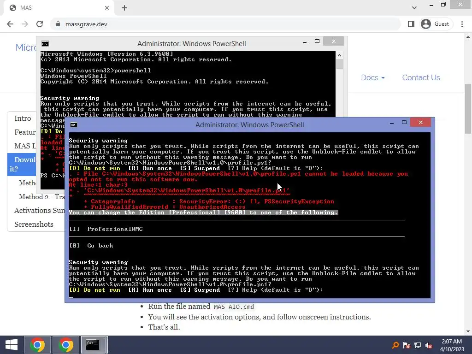Open the taskbar clock showing 2:07 AM
The image size is (472, 354).
tap(452, 345)
